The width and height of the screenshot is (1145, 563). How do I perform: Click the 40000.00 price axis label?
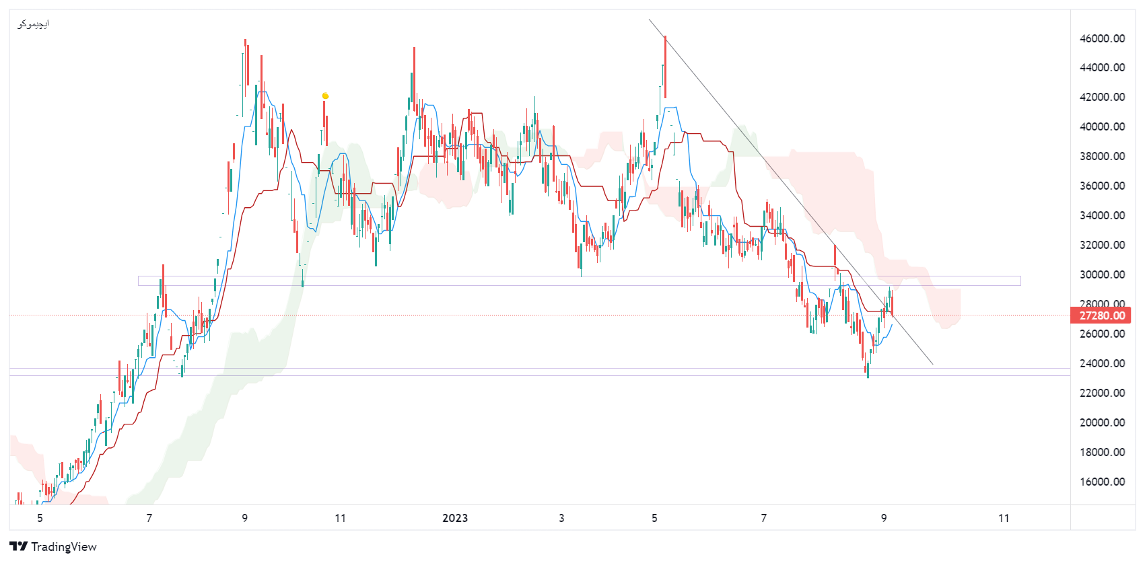[x=1102, y=126]
